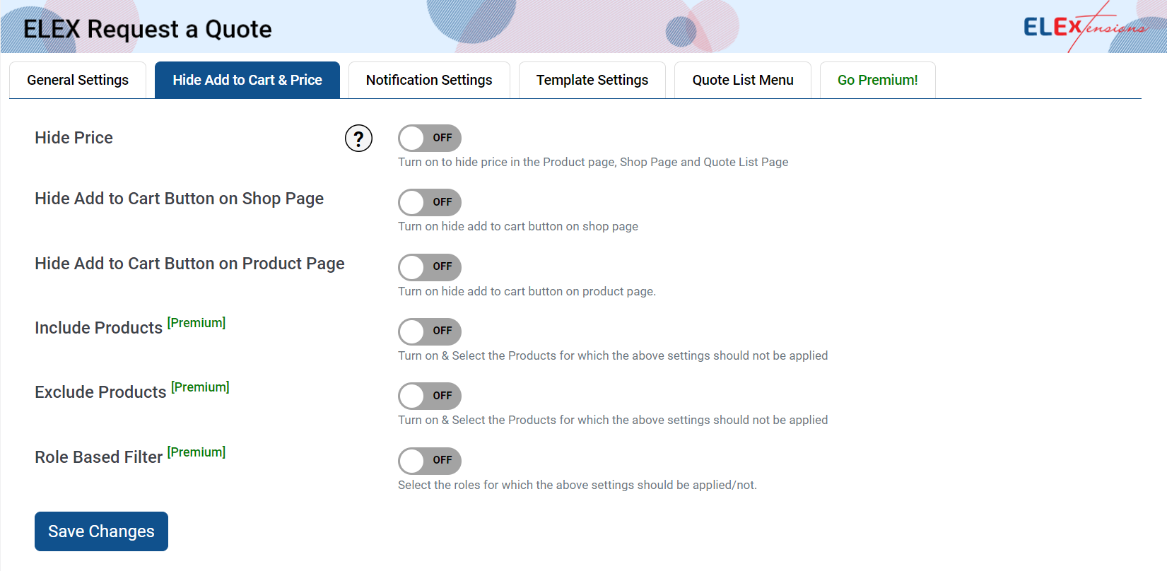The height and width of the screenshot is (571, 1167).
Task: Click the Premium tag next to Include Products
Action: pyautogui.click(x=197, y=323)
